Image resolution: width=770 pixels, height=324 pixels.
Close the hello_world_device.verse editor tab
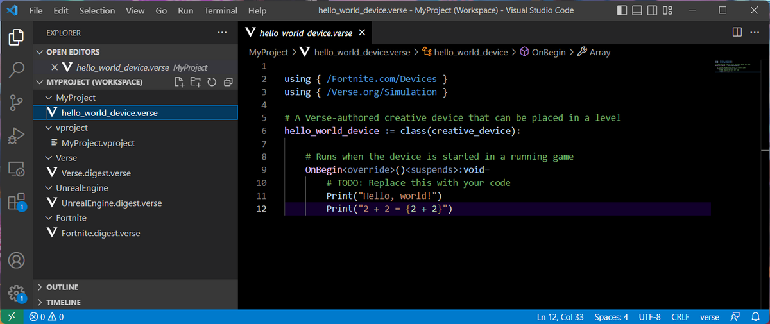[x=362, y=33]
